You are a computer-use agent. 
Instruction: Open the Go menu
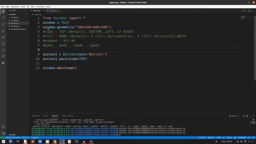[28, 7]
